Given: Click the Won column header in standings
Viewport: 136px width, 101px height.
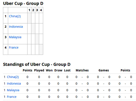Looking at the screenshot, I should coord(49,70).
